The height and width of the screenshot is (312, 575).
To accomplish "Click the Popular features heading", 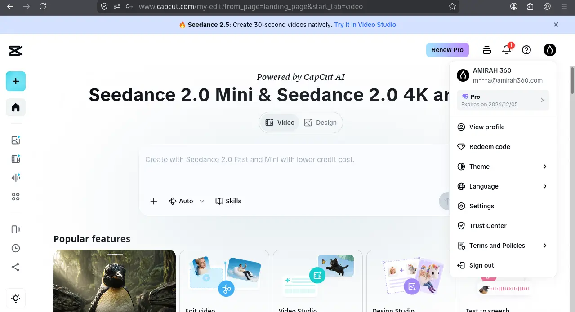I will [x=92, y=239].
